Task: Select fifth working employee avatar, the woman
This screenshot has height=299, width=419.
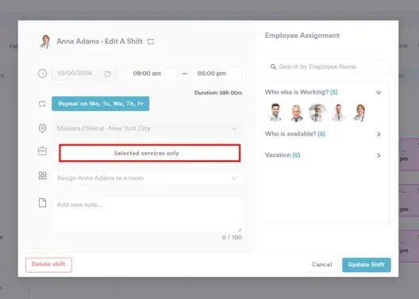Action: click(x=359, y=113)
